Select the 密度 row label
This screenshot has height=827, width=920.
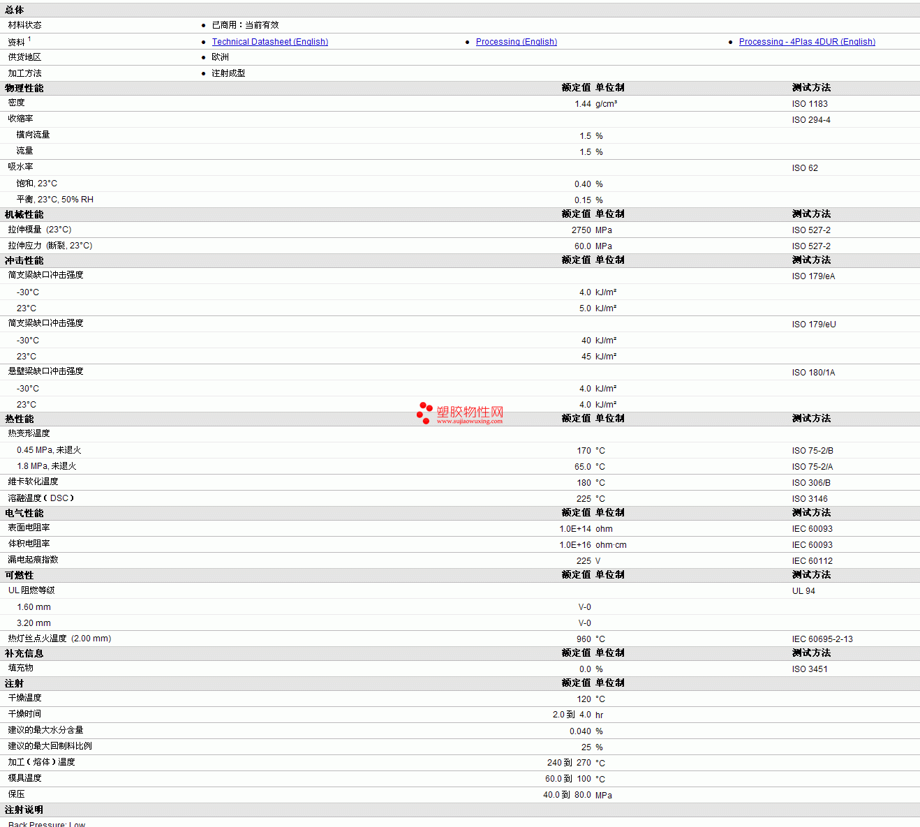click(17, 103)
